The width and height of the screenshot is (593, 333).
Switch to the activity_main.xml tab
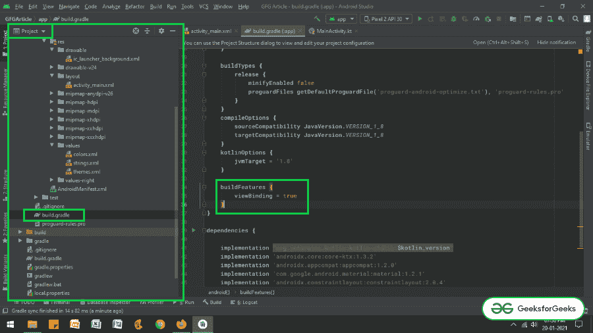coord(210,31)
